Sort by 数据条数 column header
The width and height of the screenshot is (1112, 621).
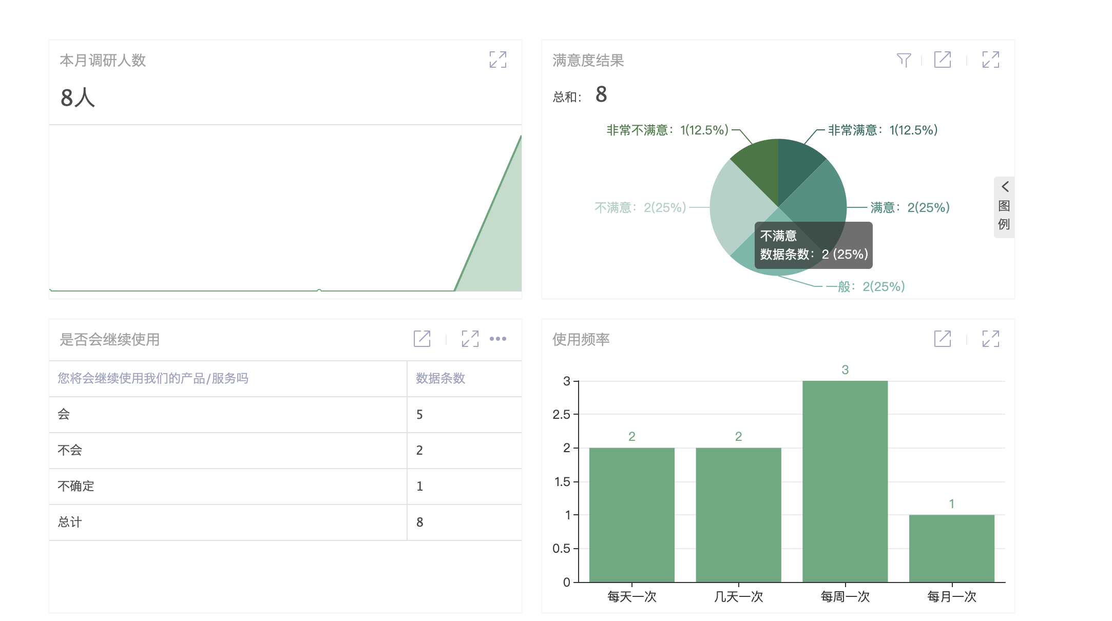point(440,378)
